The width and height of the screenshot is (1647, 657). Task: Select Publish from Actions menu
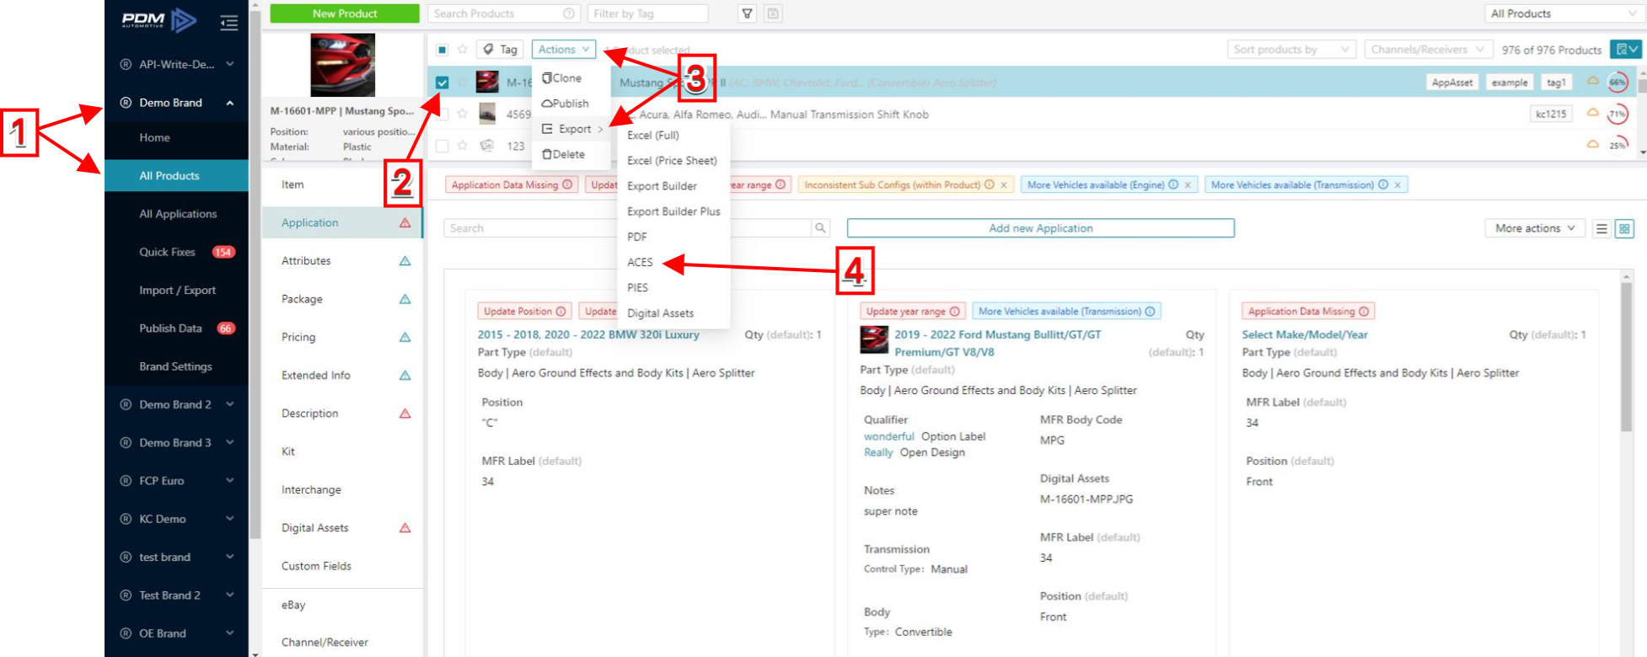click(x=571, y=104)
